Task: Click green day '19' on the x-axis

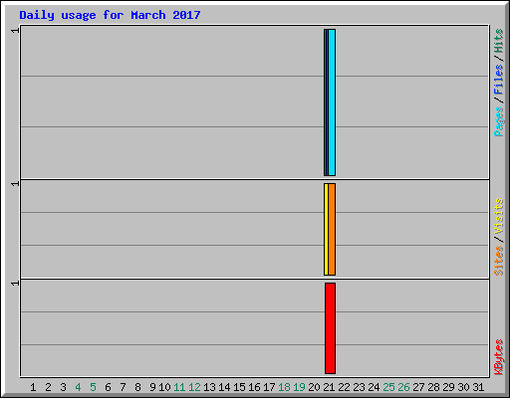Action: point(299,387)
